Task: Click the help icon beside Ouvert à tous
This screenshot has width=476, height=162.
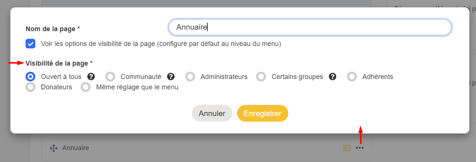Action: click(91, 77)
